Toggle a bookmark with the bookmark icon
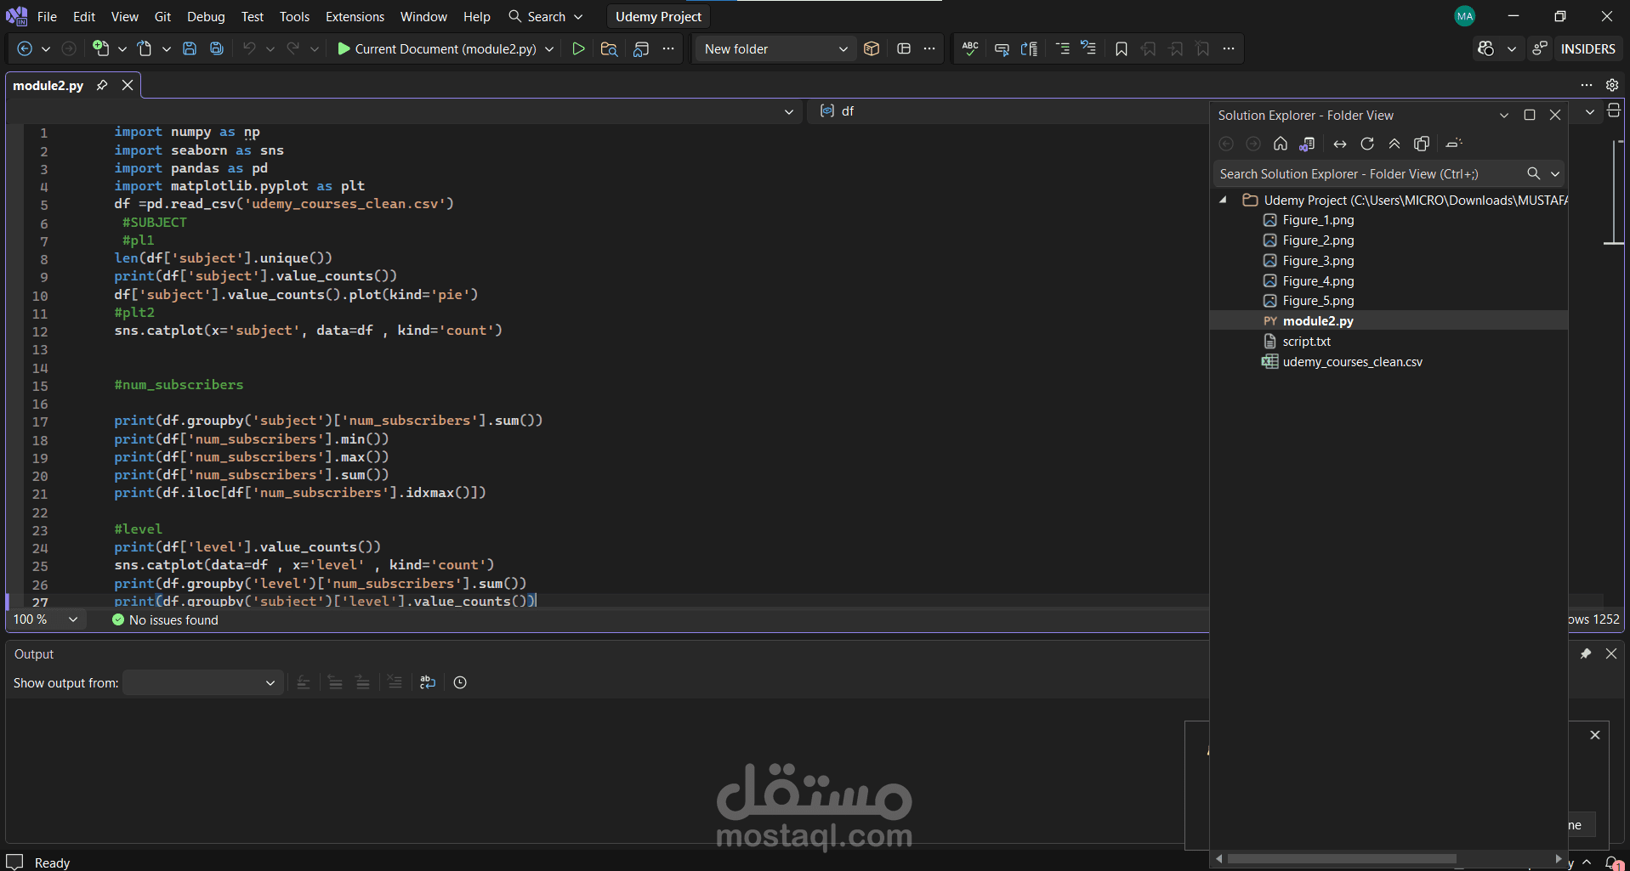Viewport: 1630px width, 871px height. coord(1122,49)
